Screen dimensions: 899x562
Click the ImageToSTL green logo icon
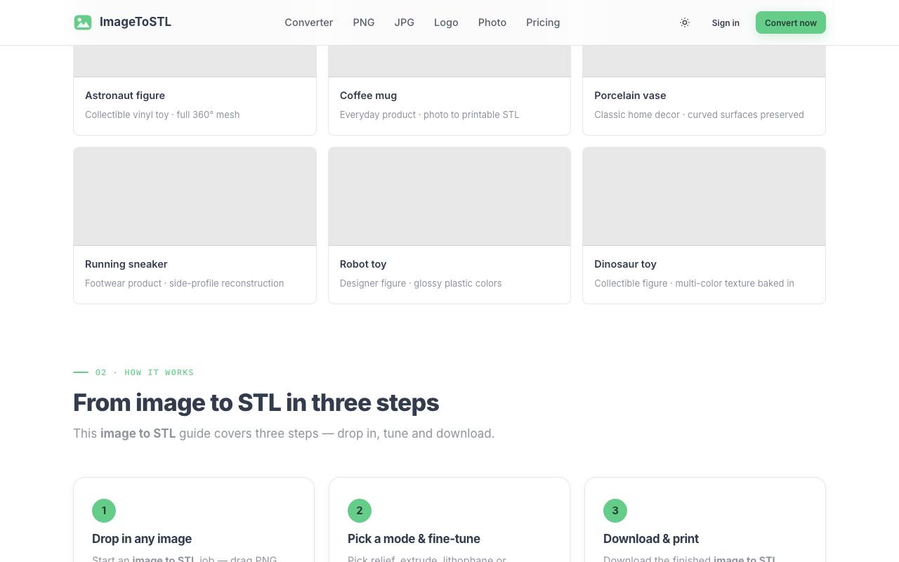pyautogui.click(x=83, y=22)
